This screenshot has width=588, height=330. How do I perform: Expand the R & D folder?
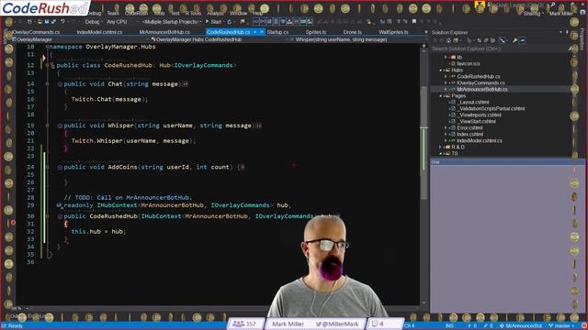click(441, 147)
